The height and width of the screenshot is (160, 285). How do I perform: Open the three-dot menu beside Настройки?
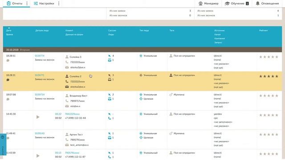click(59, 4)
